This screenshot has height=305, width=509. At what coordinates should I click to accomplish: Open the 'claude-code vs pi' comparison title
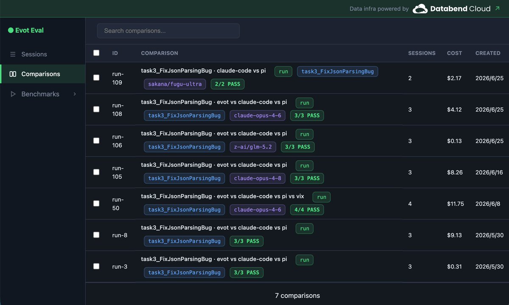[204, 70]
